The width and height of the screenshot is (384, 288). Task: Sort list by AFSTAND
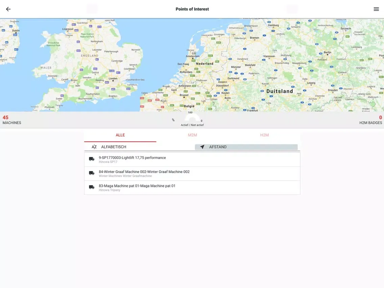click(x=246, y=147)
